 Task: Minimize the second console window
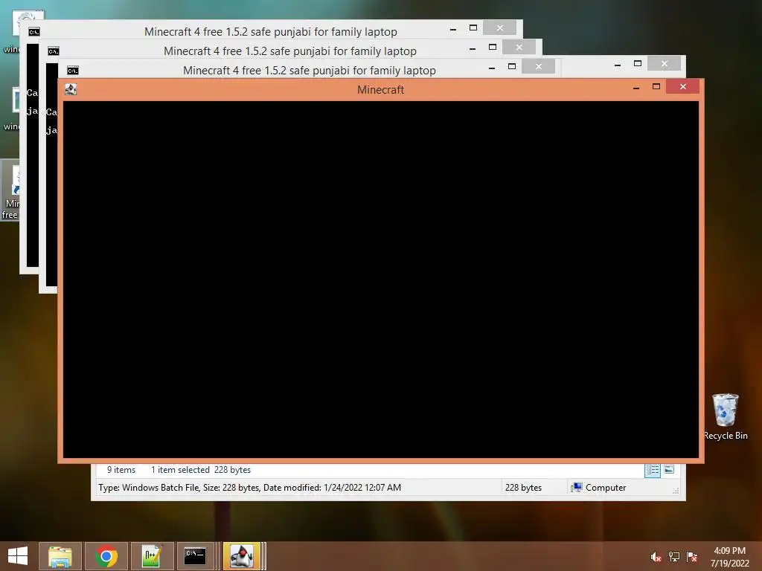(x=473, y=48)
